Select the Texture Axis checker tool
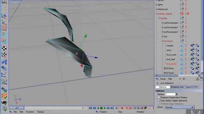The image size is (204, 114). pos(4,55)
